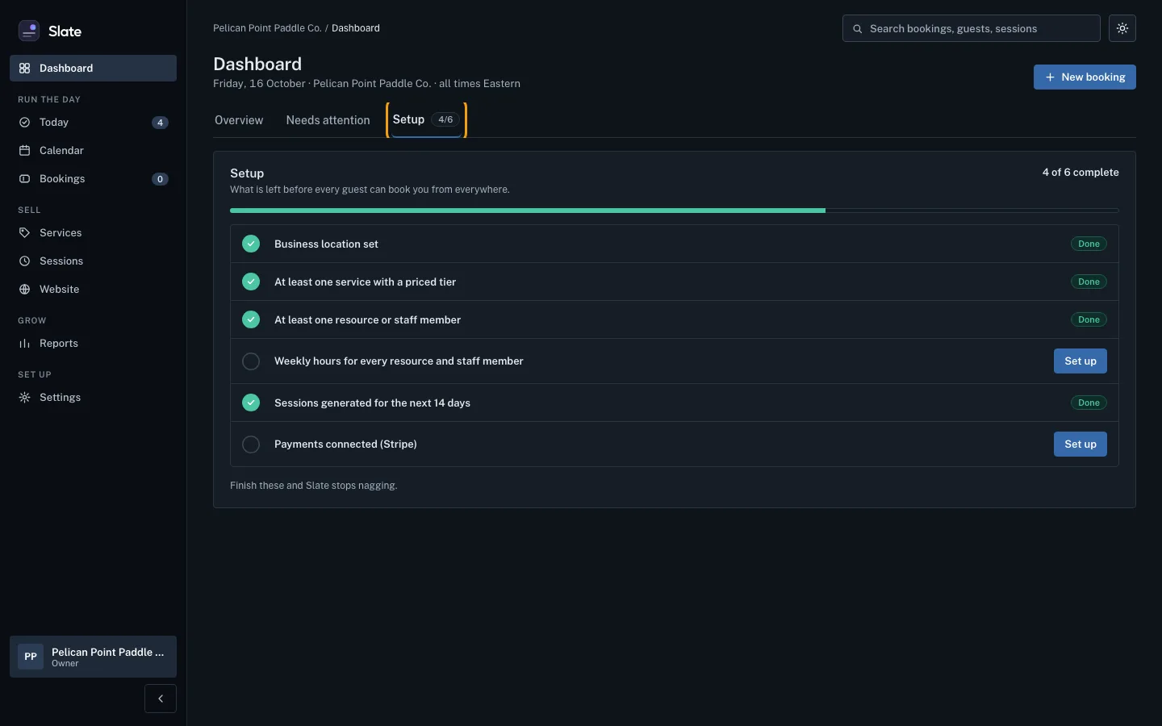Click the Sessions clock icon

(24, 261)
